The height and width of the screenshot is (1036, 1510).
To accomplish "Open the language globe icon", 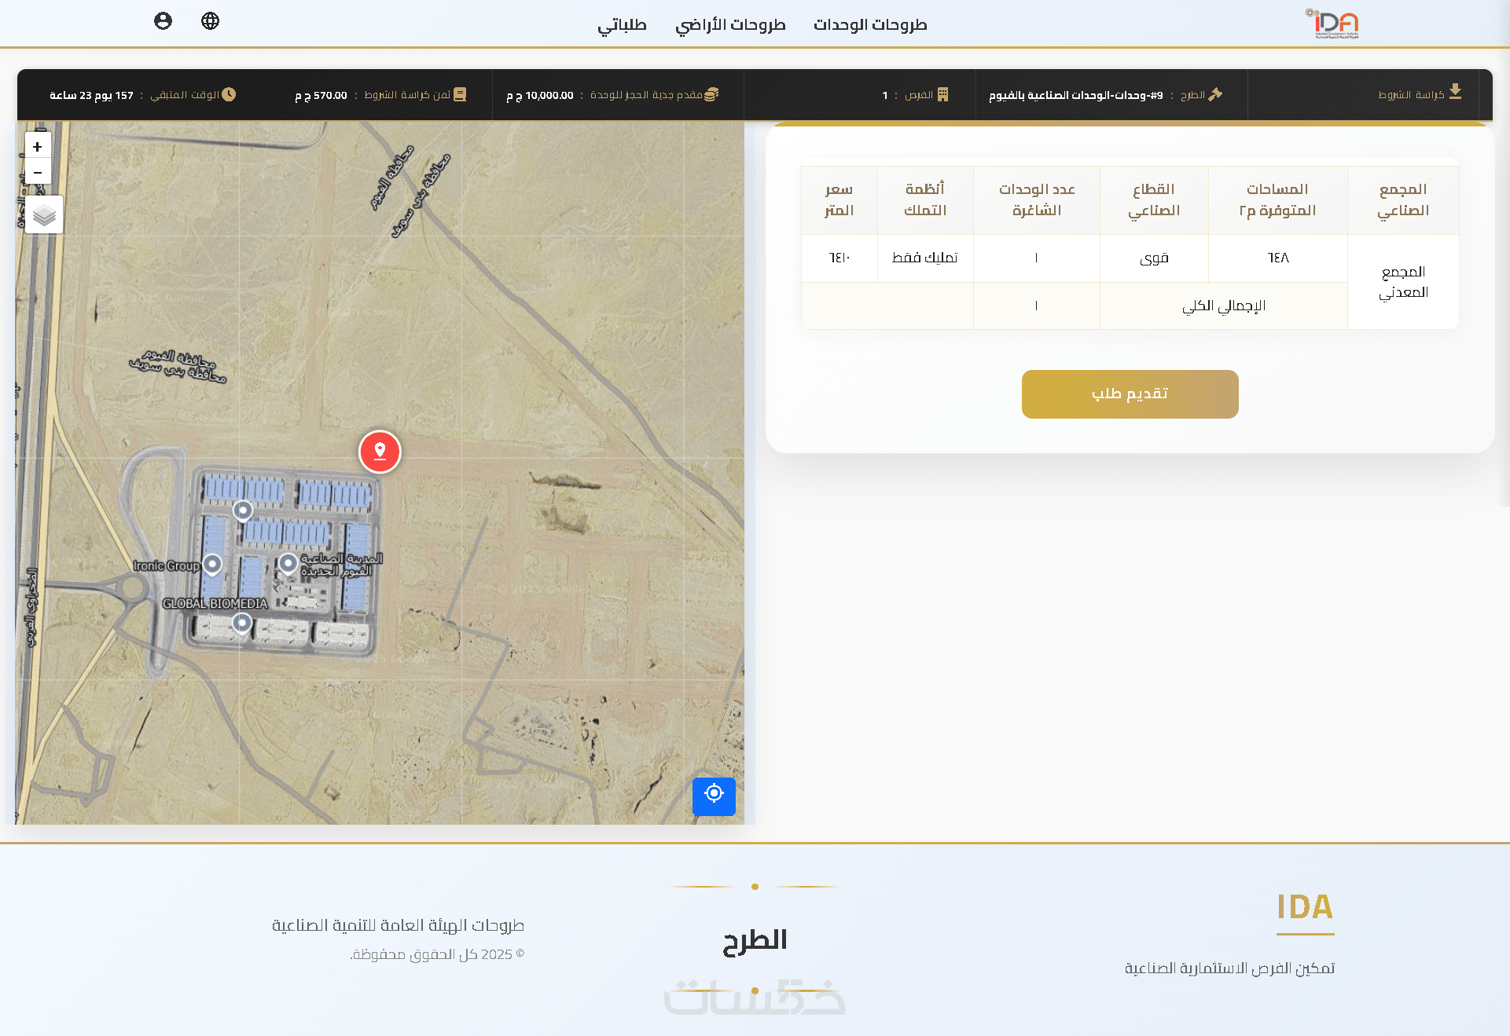I will coord(210,21).
